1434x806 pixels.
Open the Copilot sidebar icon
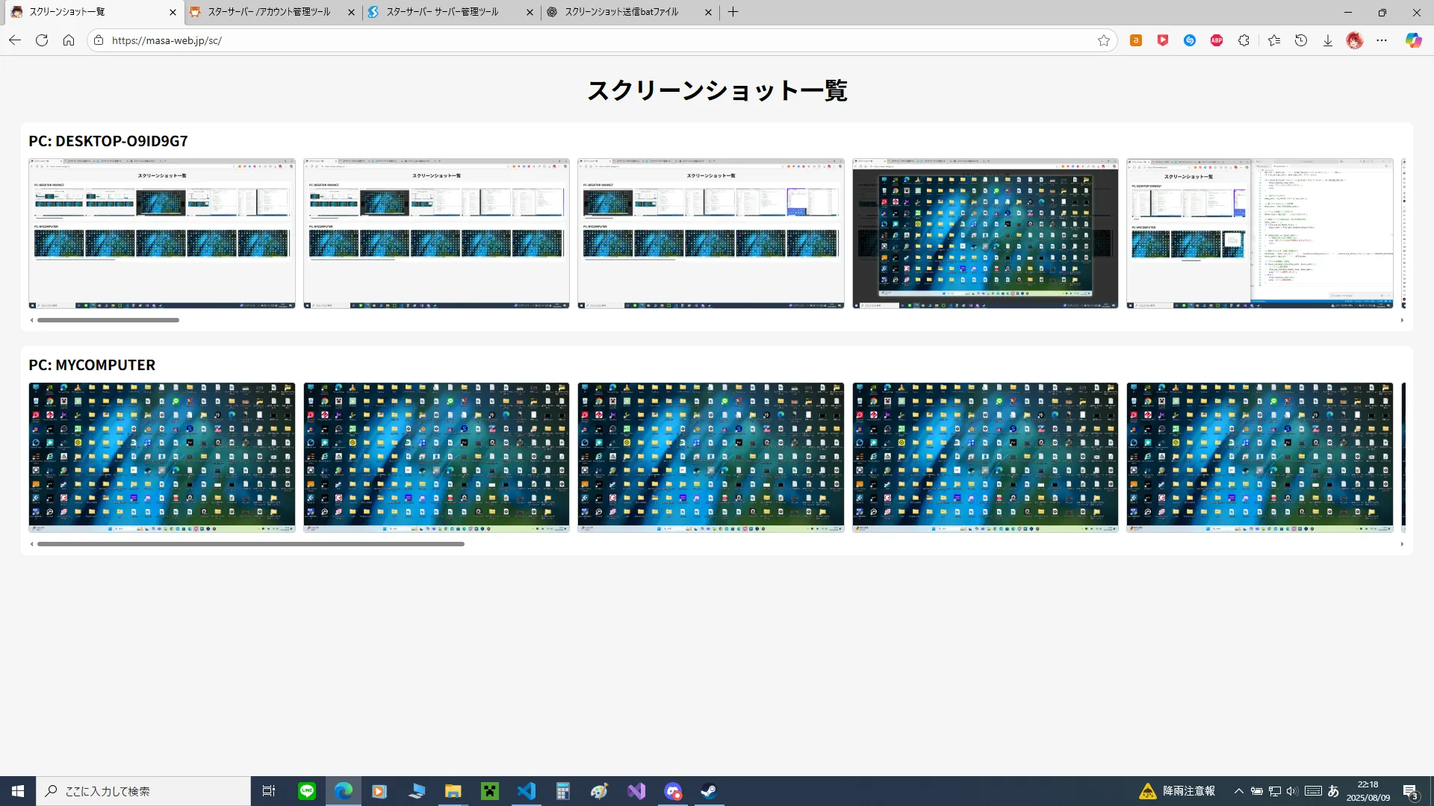tap(1413, 40)
